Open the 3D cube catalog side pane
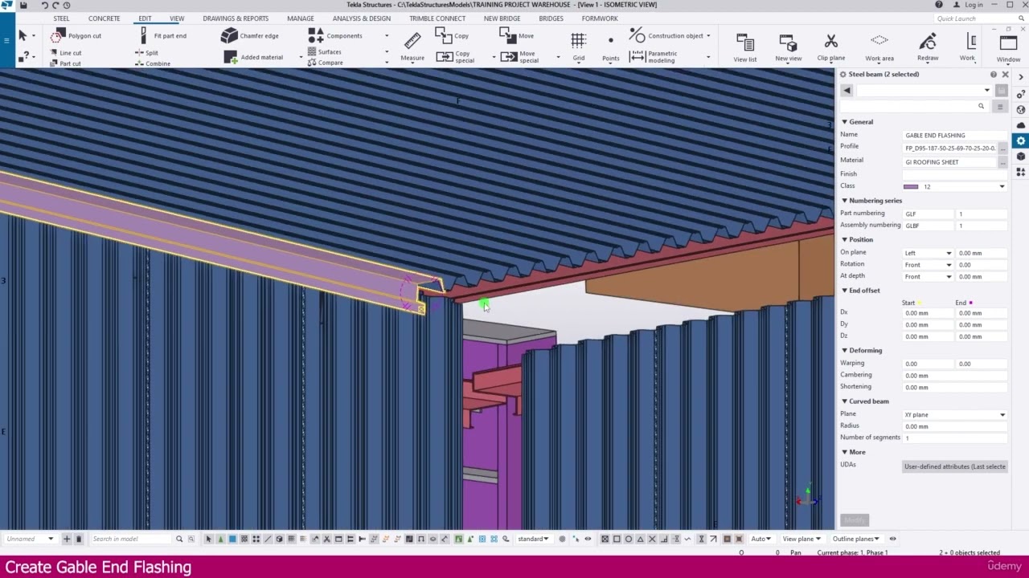1029x578 pixels. pos(1021,157)
